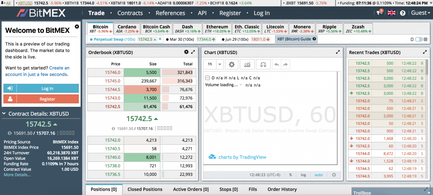Toggle the dashboard layout switch
This screenshot has width=433, height=195.
(x=419, y=39)
